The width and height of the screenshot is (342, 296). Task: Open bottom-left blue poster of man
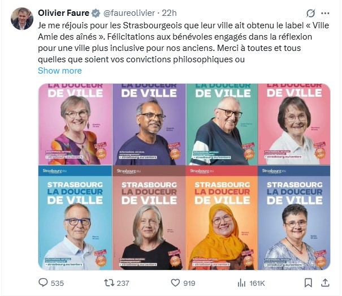click(75, 218)
